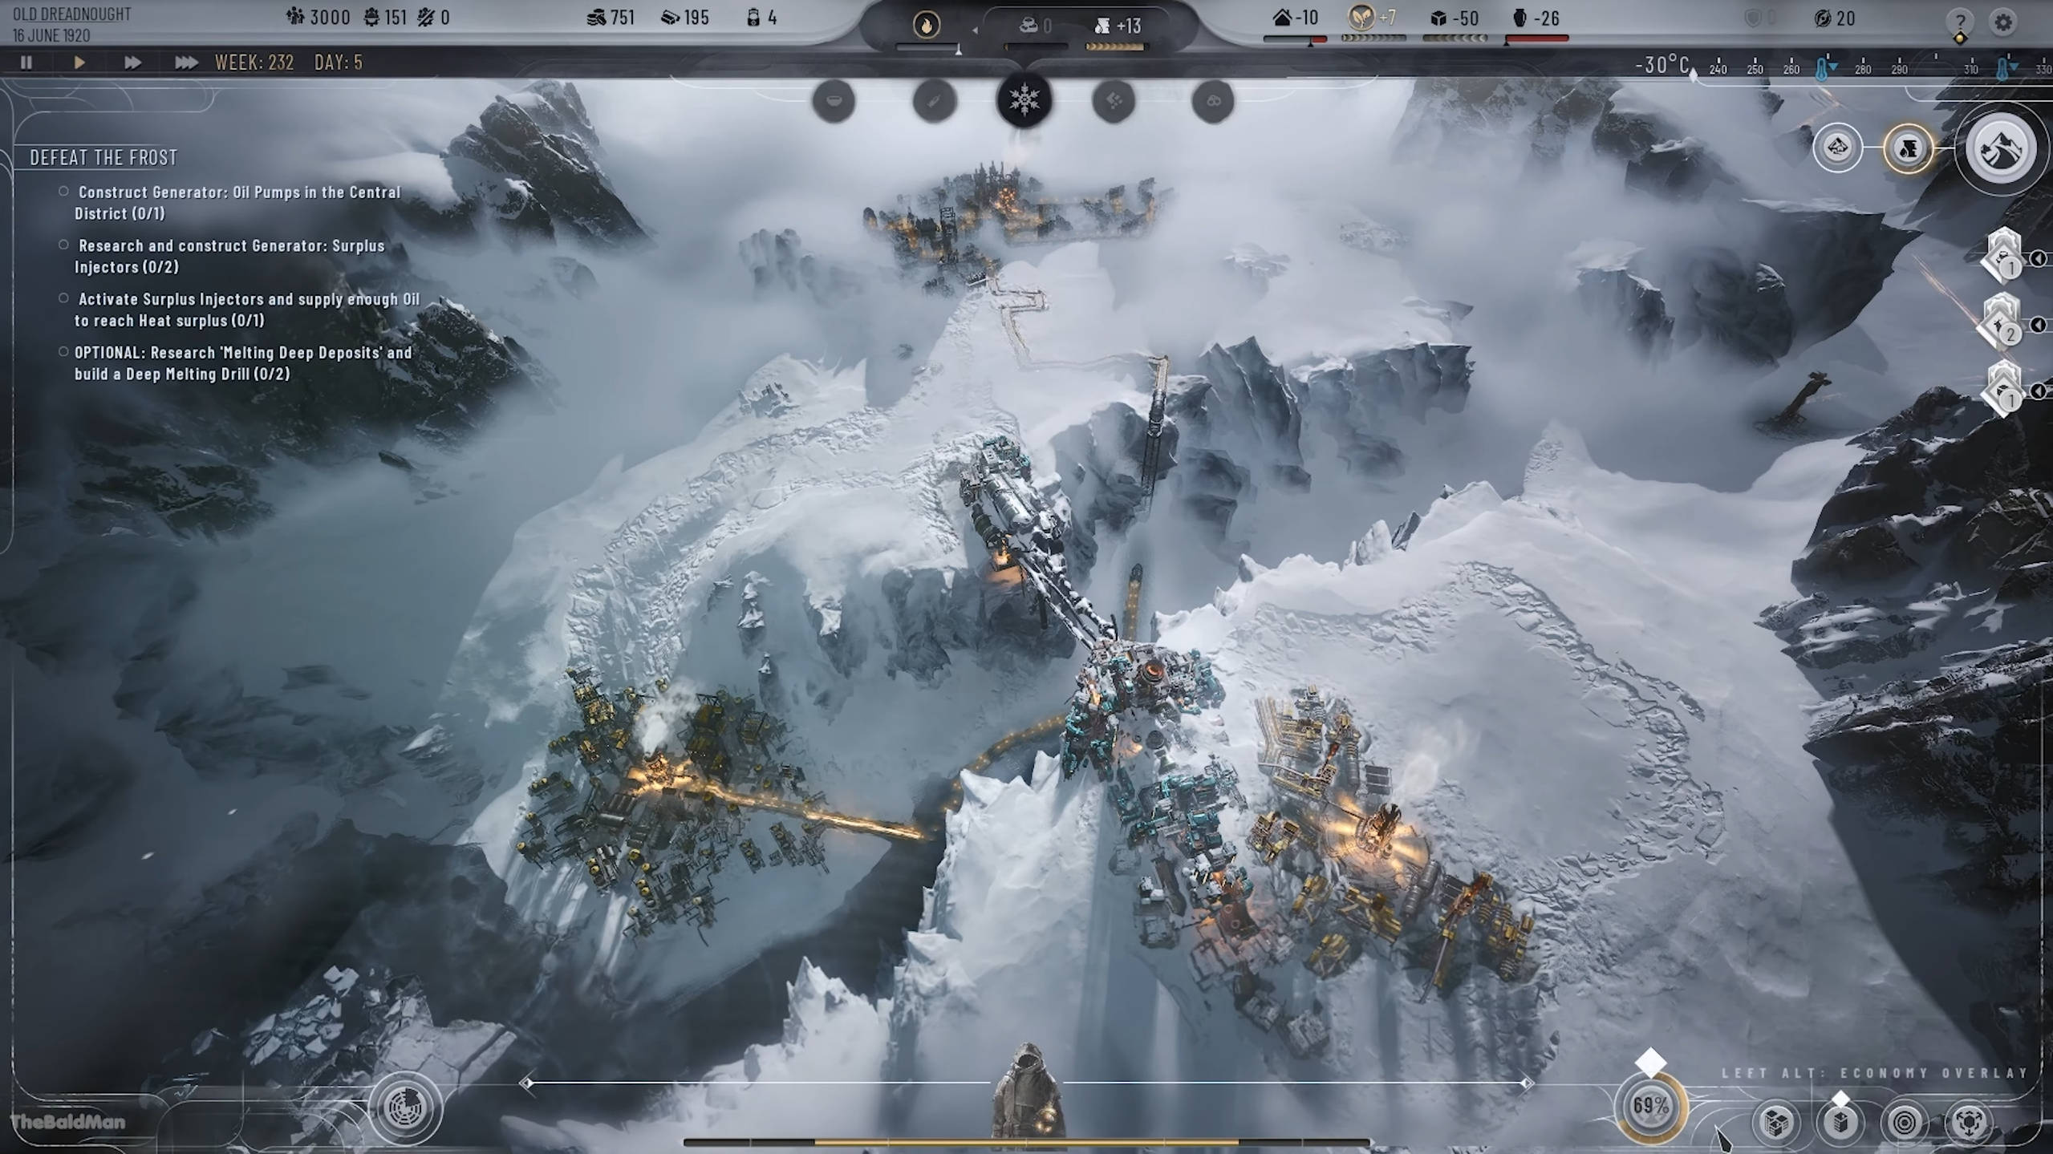Open the concentric rings hub menu

(1905, 1121)
